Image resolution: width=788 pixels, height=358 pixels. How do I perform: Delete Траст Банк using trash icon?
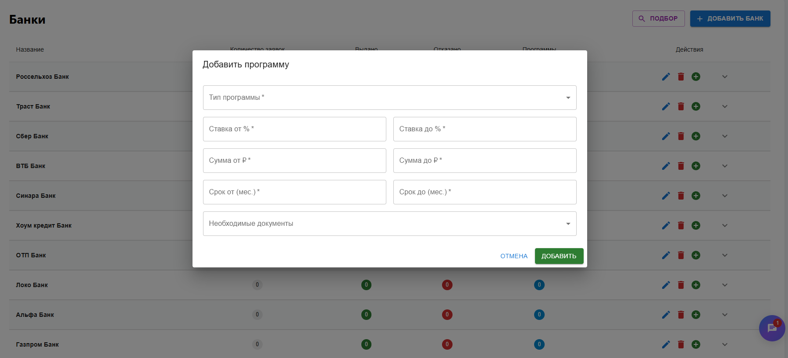pyautogui.click(x=681, y=106)
